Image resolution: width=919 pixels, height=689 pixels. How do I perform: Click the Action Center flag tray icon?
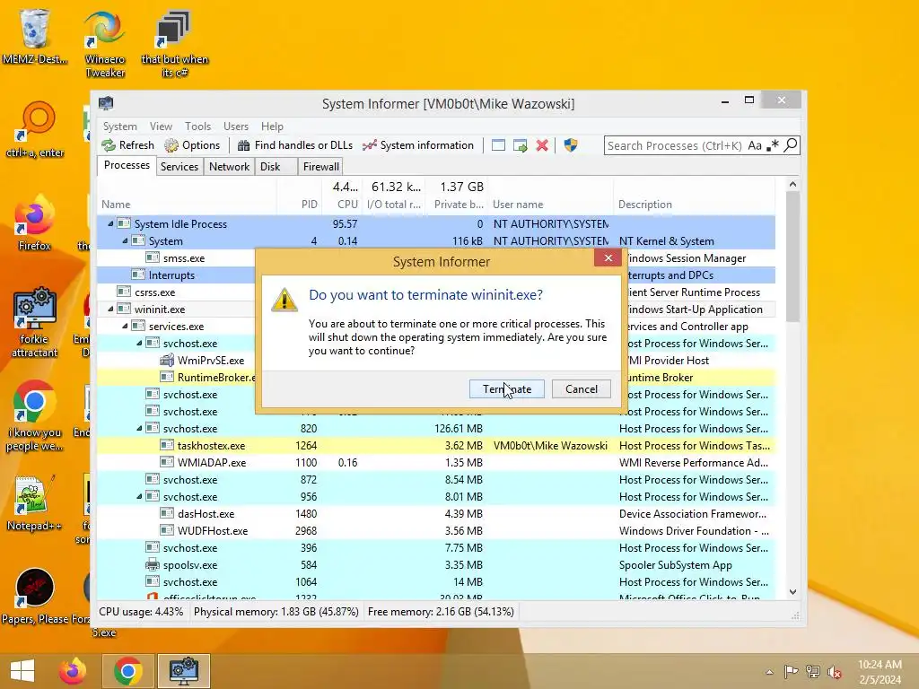(x=791, y=672)
